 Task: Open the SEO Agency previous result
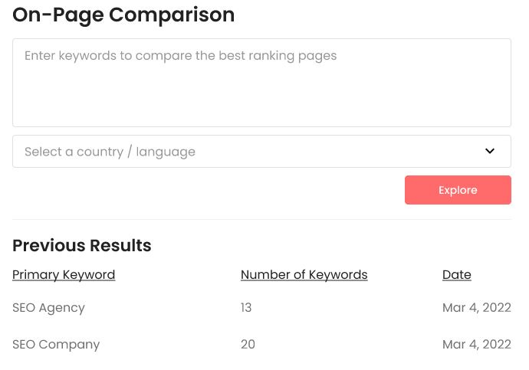point(48,308)
